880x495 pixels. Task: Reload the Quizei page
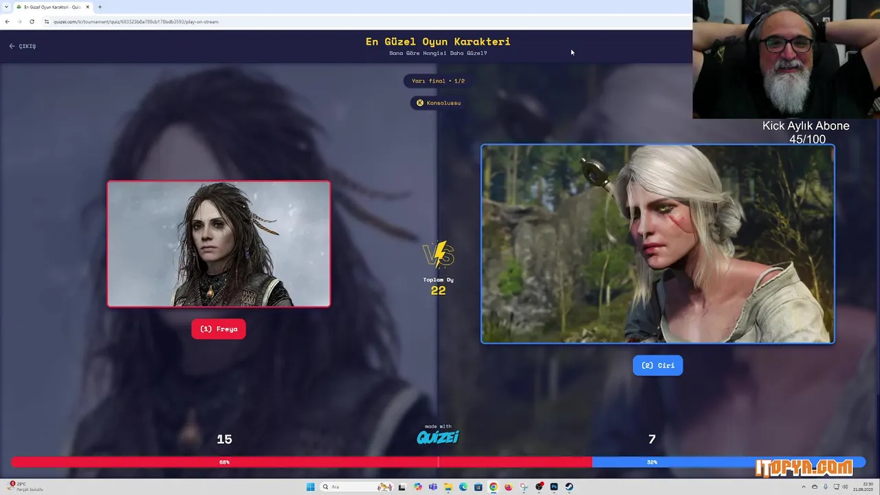click(32, 21)
